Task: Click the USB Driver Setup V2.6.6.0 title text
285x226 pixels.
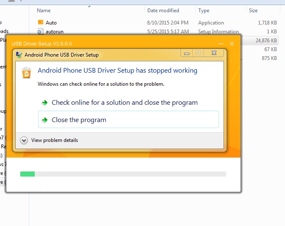Action: [42, 44]
